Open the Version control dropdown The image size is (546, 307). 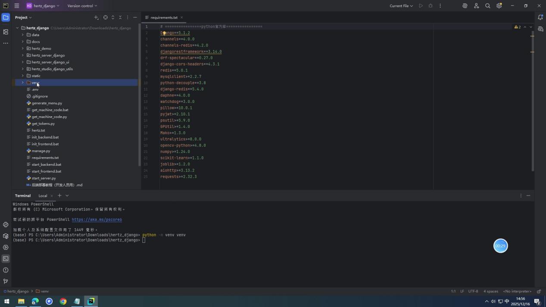81,6
